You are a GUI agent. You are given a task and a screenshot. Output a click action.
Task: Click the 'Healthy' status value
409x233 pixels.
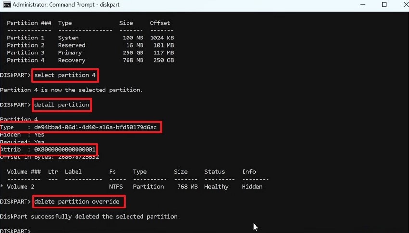[x=216, y=187]
